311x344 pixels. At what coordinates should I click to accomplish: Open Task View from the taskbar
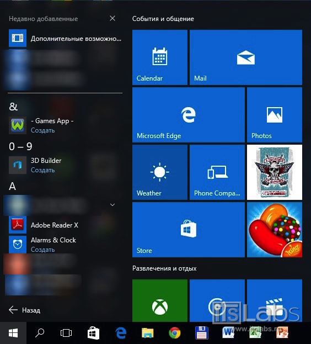click(66, 333)
